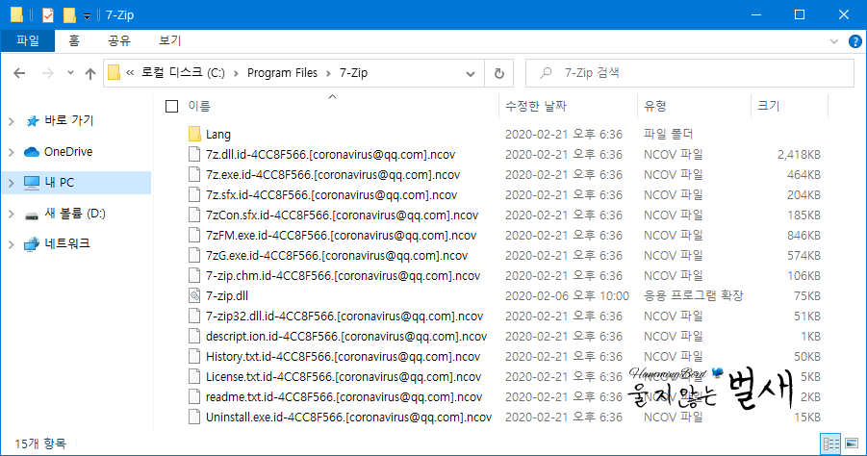This screenshot has height=456, width=867.
Task: Click the properties quick access toolbar icon
Action: 48,15
